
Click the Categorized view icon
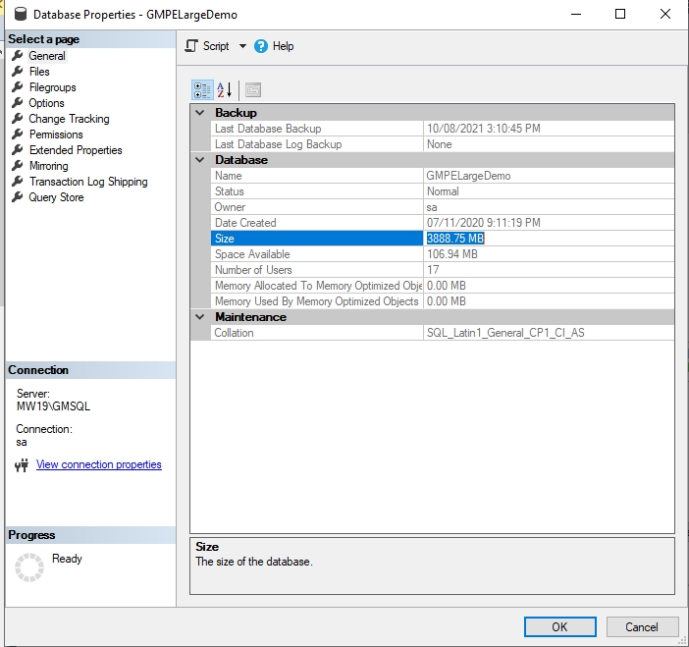(x=203, y=90)
